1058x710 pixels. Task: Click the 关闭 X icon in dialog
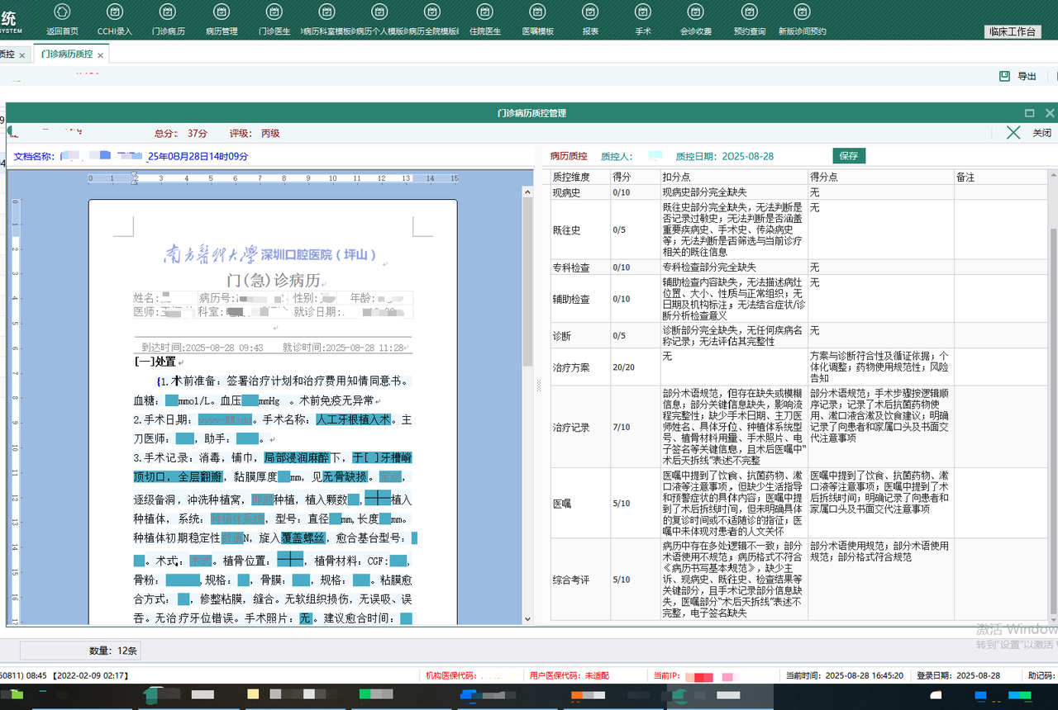tap(1013, 132)
